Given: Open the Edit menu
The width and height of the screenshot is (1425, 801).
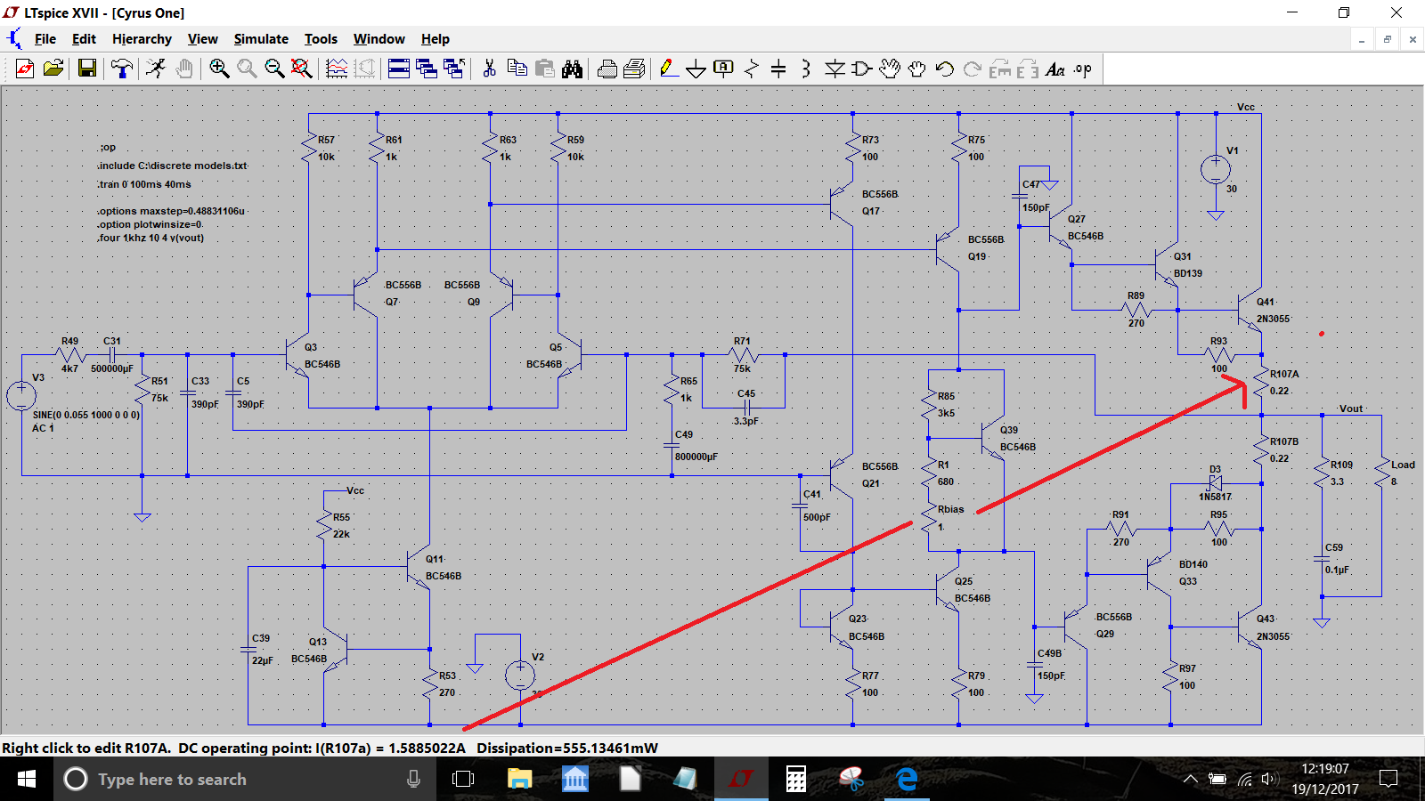Looking at the screenshot, I should click(x=84, y=39).
